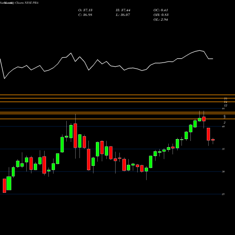This screenshot has width=235, height=235.
Task: Click the 'Charts NYSE PBA' chart title
Action: (x=27, y=3)
